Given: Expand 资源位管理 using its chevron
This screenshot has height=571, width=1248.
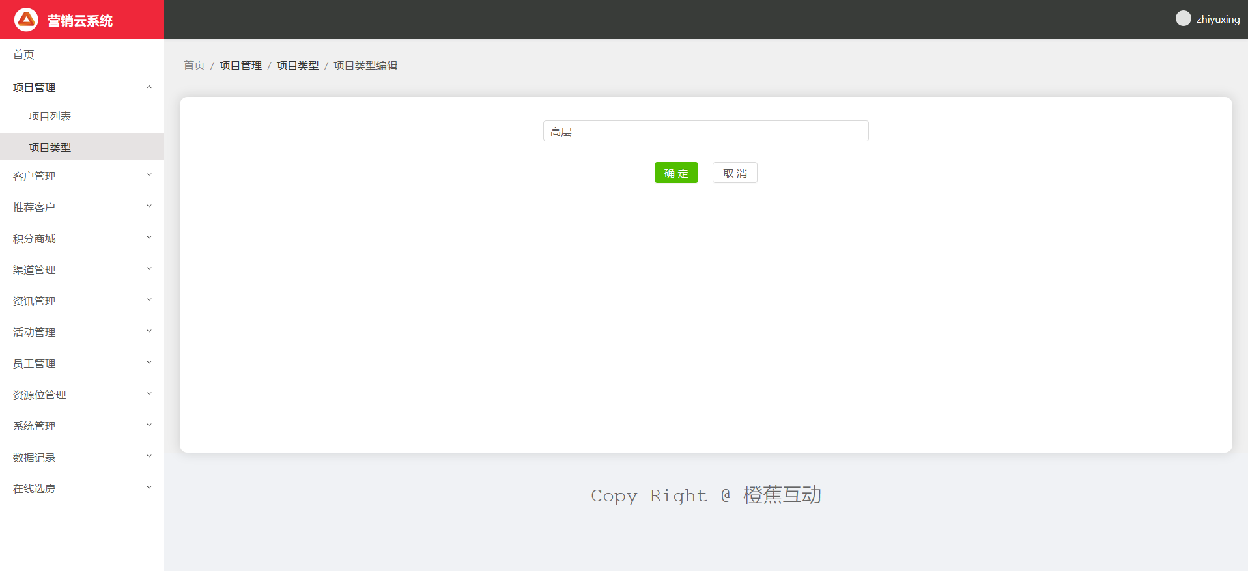Looking at the screenshot, I should [x=149, y=394].
